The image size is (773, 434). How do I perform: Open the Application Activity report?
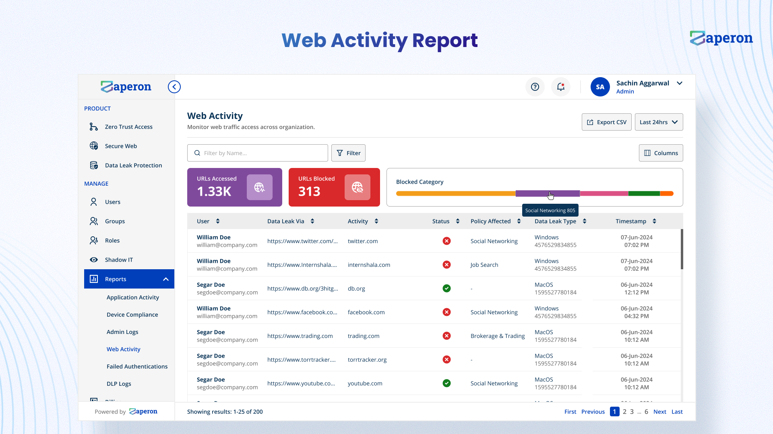pyautogui.click(x=132, y=297)
